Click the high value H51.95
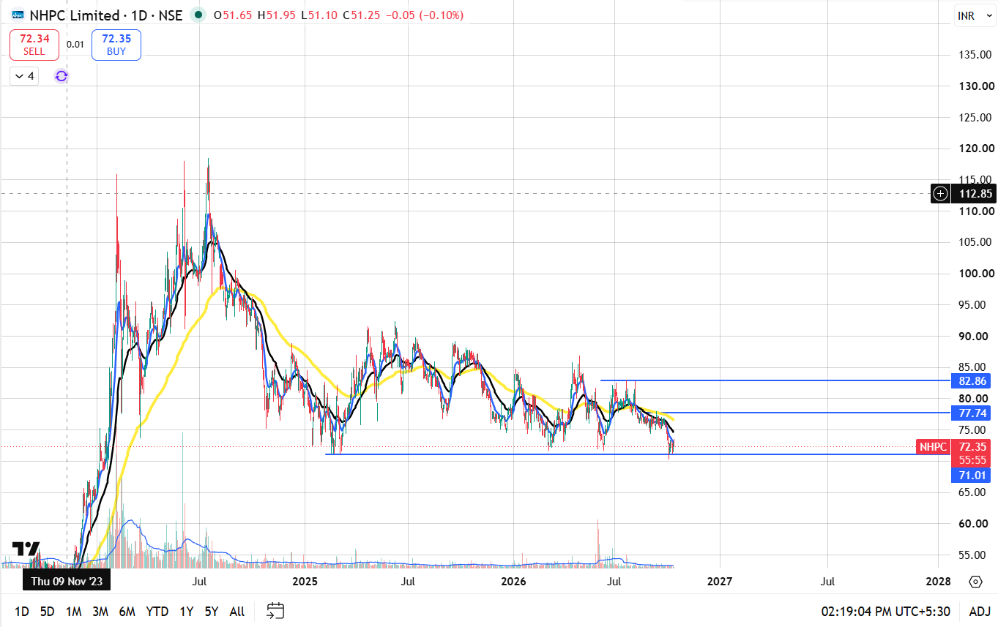This screenshot has width=998, height=627. point(276,15)
